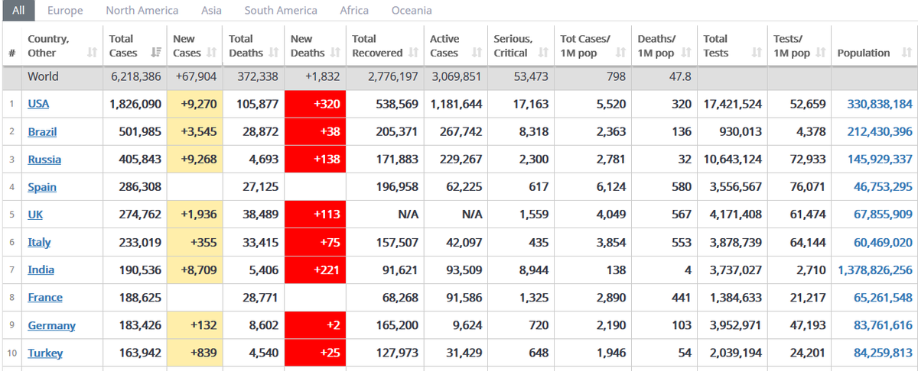The image size is (918, 371).
Task: Open the Spain country link
Action: (42, 187)
